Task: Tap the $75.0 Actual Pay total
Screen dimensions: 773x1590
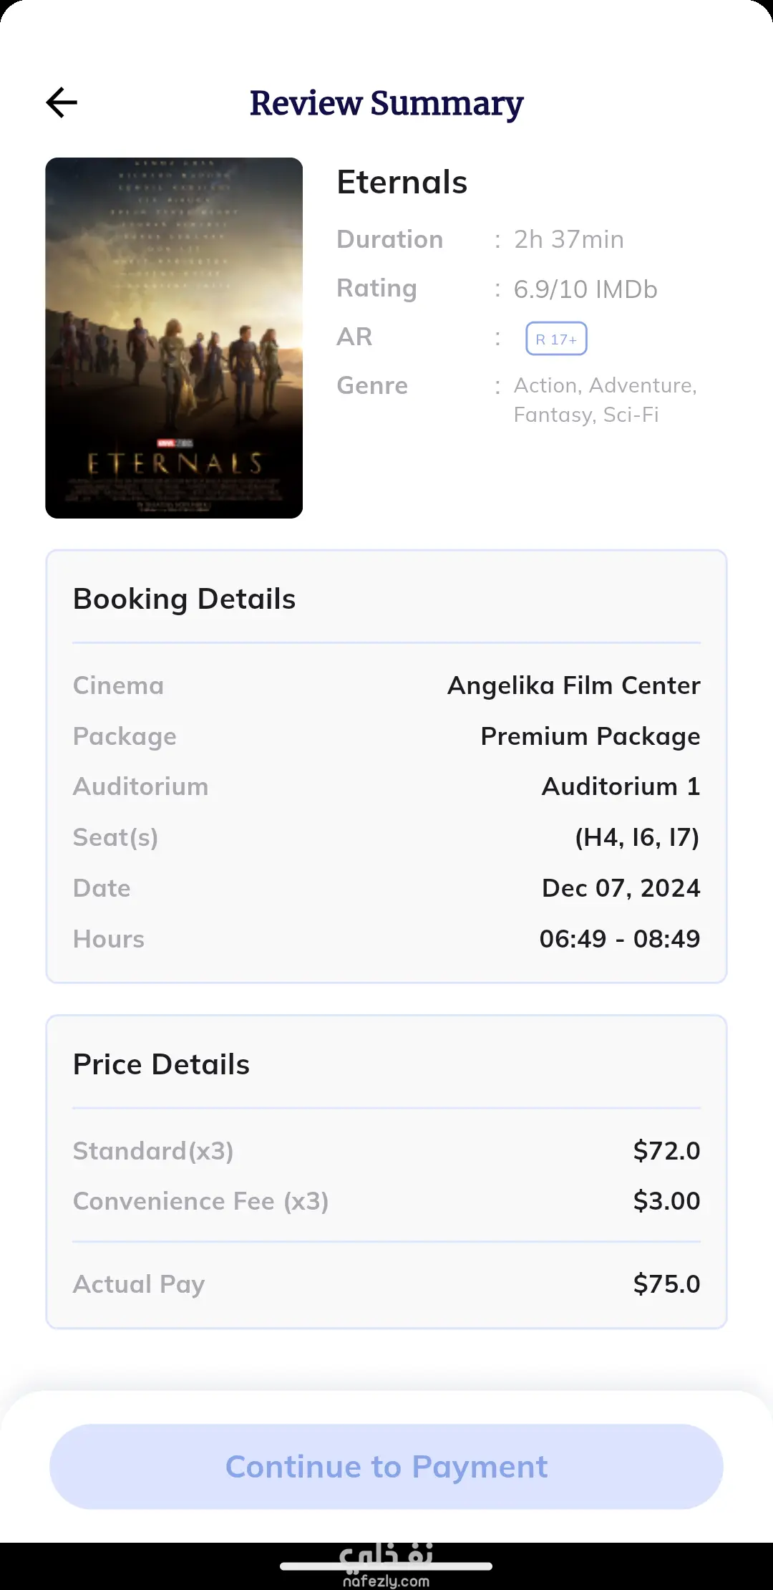Action: pyautogui.click(x=666, y=1284)
